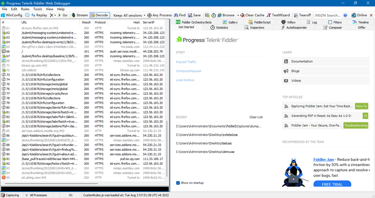Viewport: 375px width, 198px height.
Task: Close the toolbar with red X
Action: click(371, 15)
